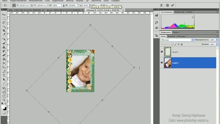220x124 pixels.
Task: Select the 3D Rotate tool
Action: click(4, 88)
